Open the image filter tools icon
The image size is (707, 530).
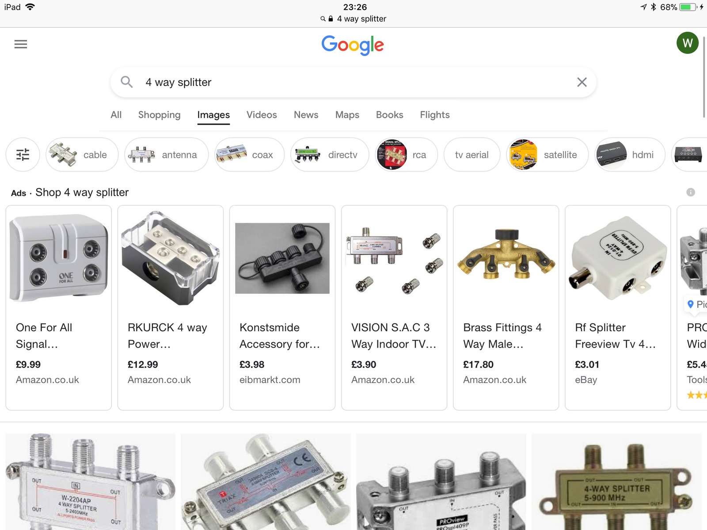pyautogui.click(x=23, y=155)
